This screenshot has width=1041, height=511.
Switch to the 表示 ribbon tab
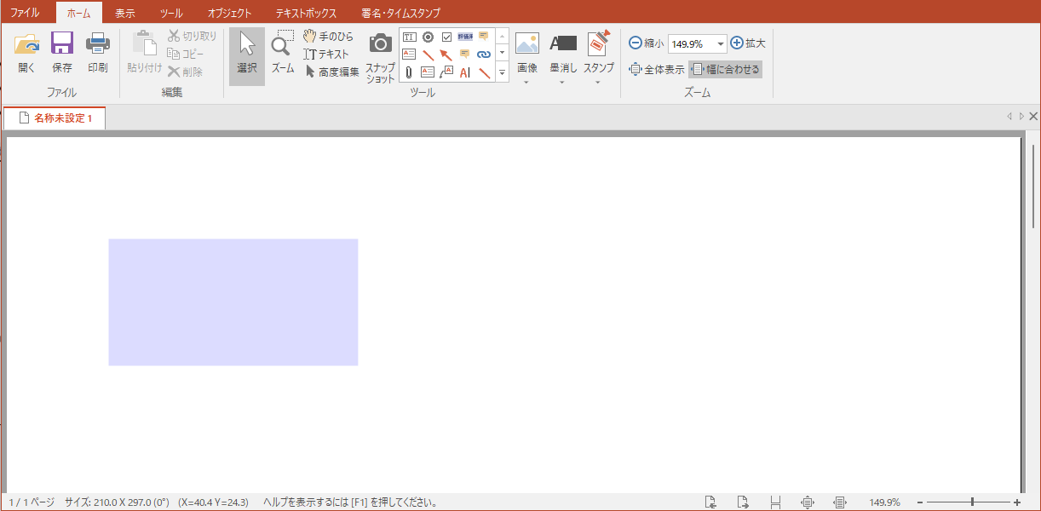(125, 13)
